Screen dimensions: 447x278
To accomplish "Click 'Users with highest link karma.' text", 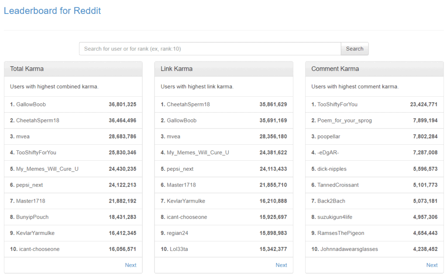I will (x=197, y=87).
